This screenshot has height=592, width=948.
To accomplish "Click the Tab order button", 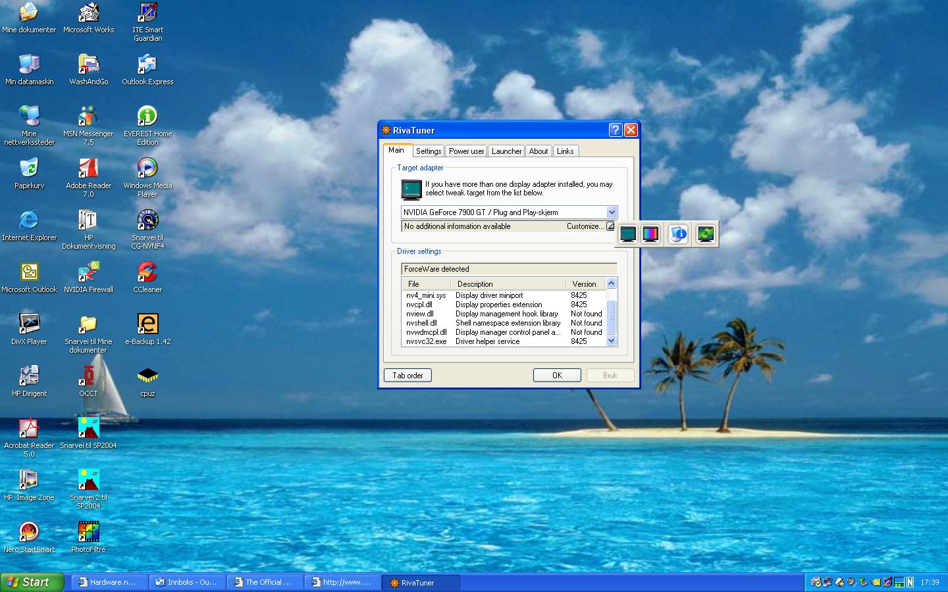I will point(408,376).
